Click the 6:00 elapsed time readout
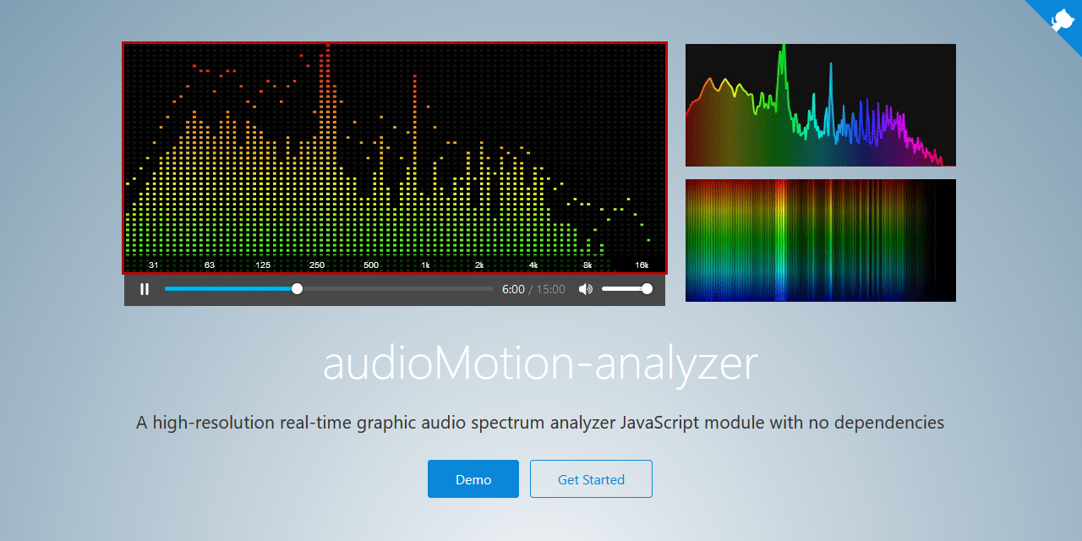The height and width of the screenshot is (541, 1082). (513, 289)
